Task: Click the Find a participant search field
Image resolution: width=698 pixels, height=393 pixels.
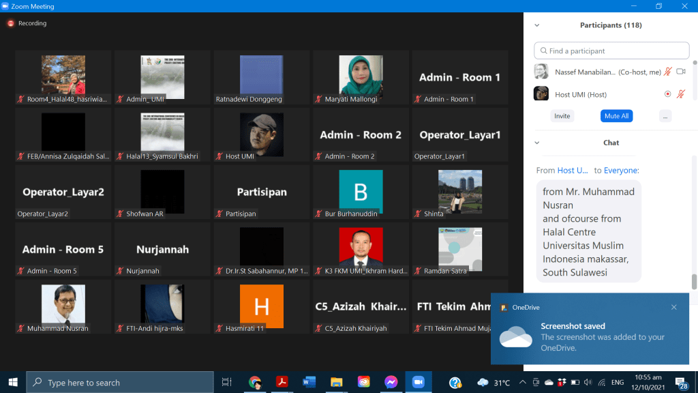Action: pos(611,50)
